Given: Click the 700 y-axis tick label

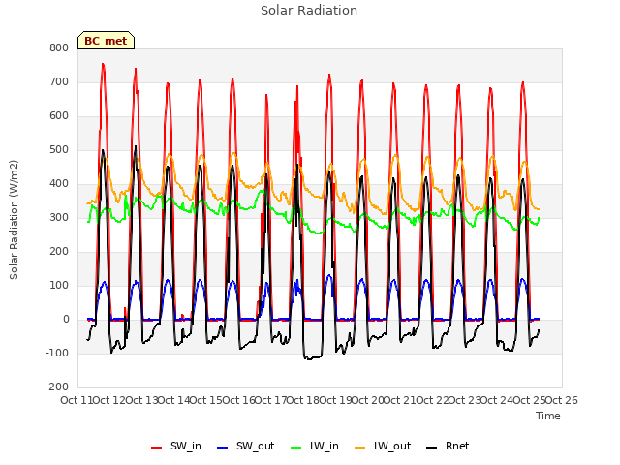Looking at the screenshot, I should [x=59, y=82].
